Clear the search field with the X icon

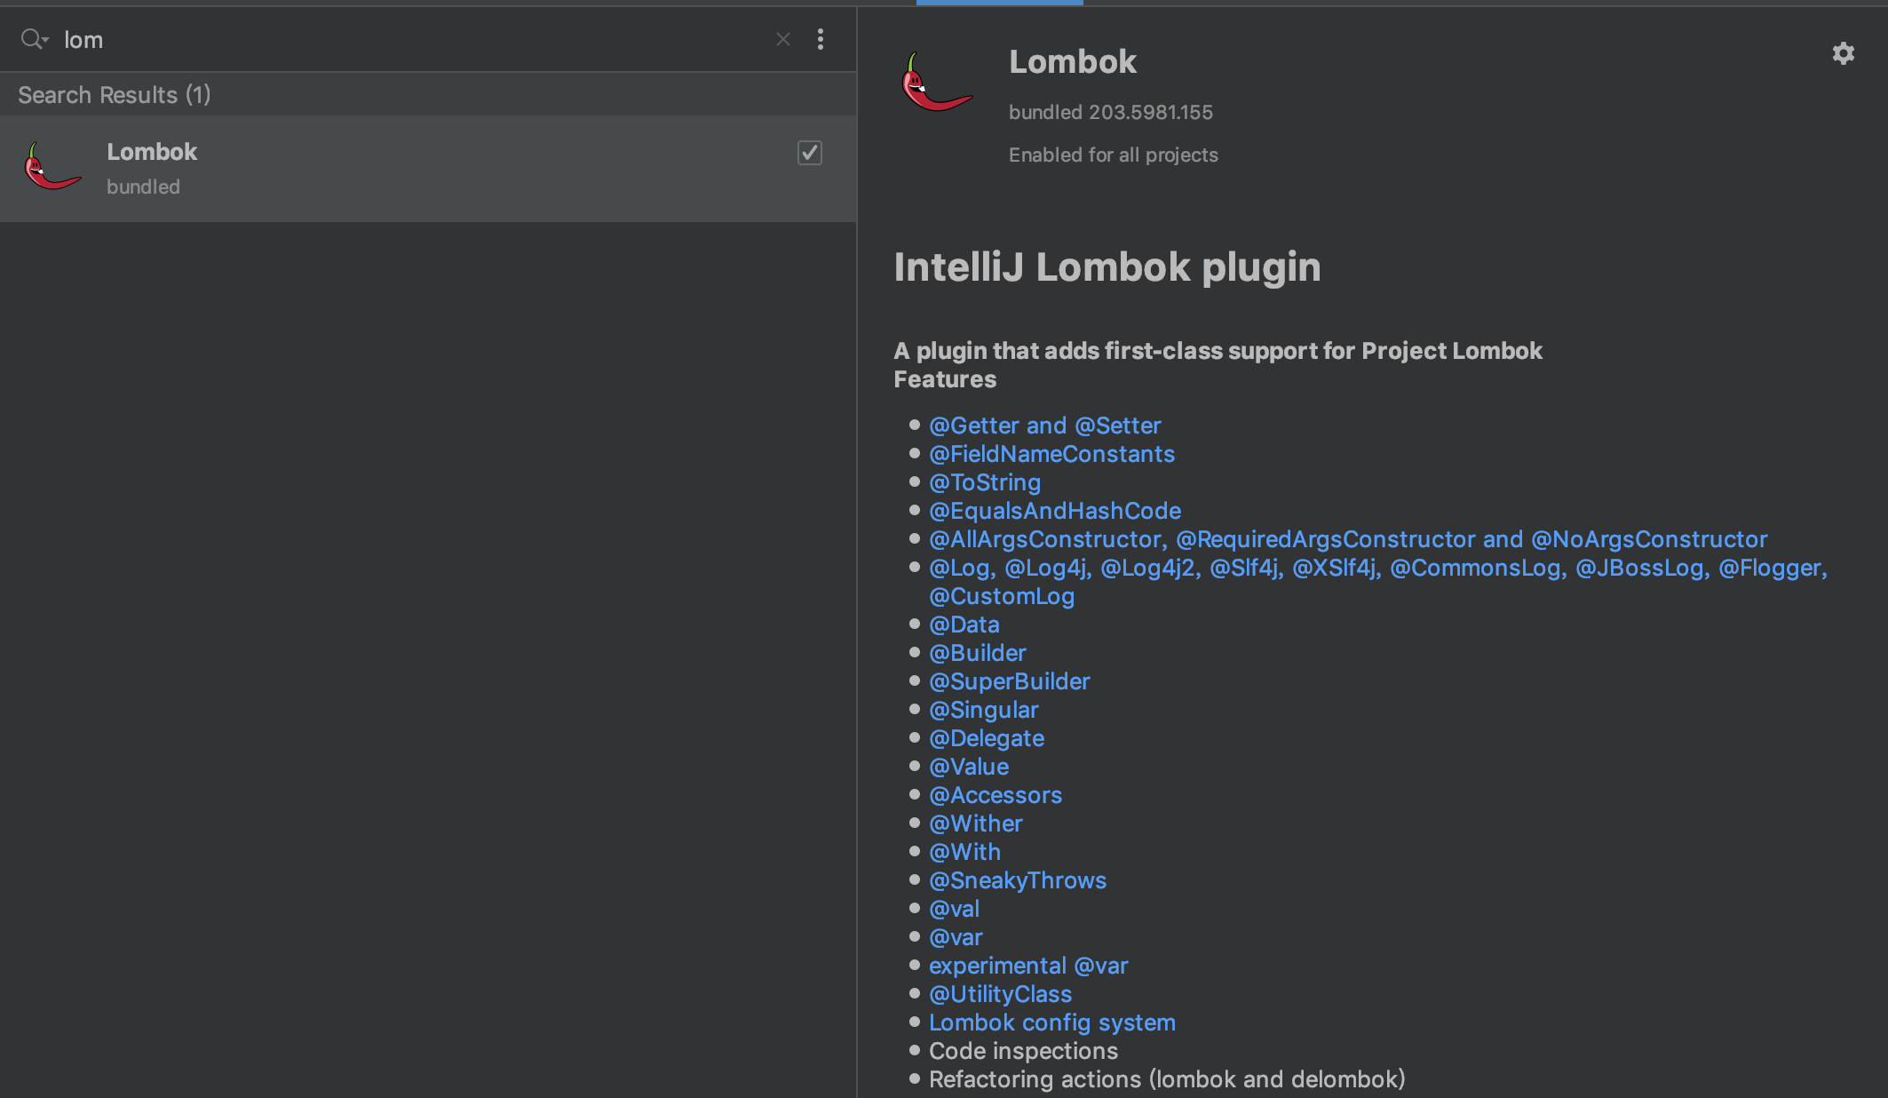pos(782,39)
